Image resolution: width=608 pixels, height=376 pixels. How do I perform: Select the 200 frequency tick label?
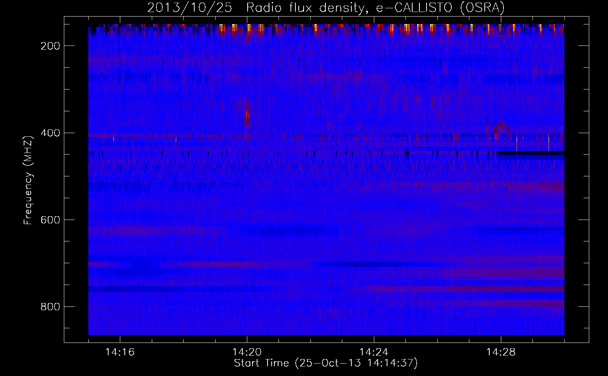coord(50,46)
